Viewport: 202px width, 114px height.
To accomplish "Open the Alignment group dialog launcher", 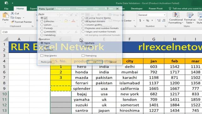I will 135,26.
